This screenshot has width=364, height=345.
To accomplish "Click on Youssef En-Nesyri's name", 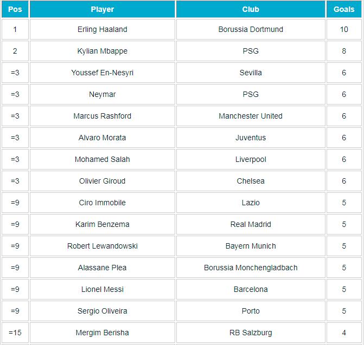I will [103, 73].
